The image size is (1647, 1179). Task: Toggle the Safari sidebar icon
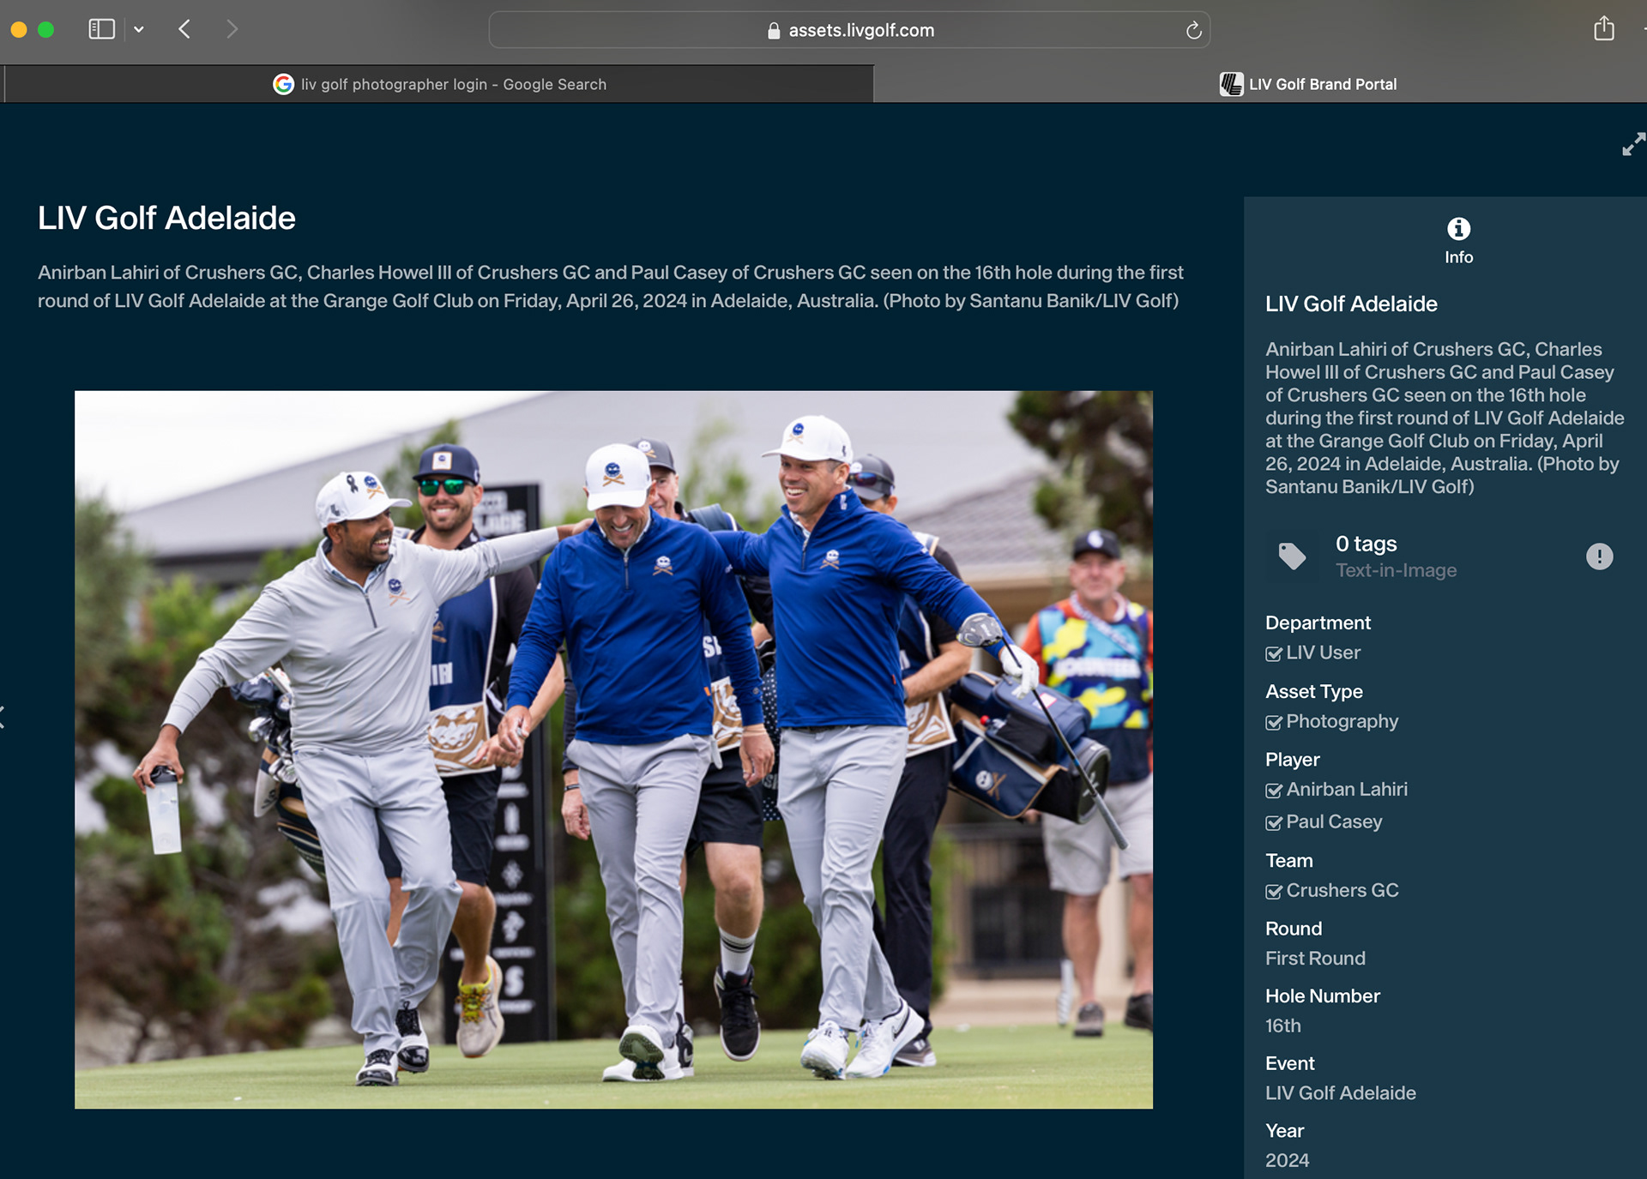(x=101, y=30)
